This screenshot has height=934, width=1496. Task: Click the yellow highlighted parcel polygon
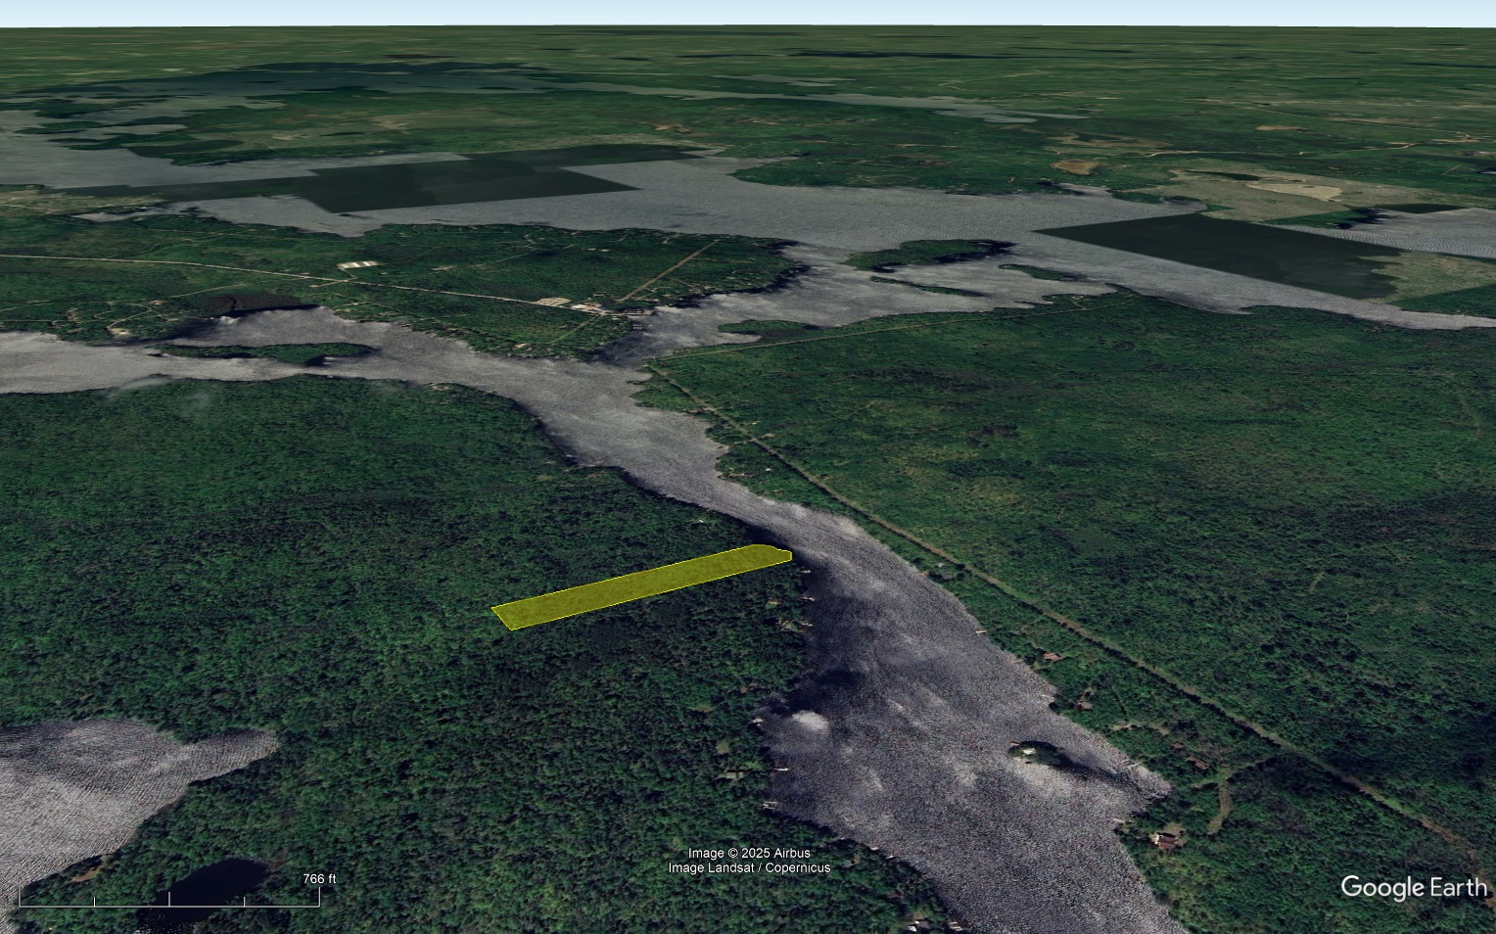pyautogui.click(x=641, y=587)
